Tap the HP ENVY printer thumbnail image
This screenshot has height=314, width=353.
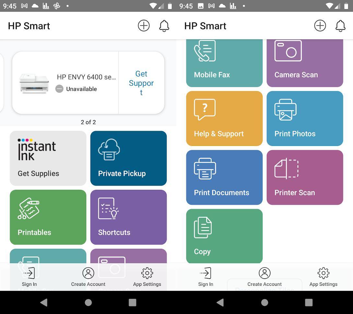point(34,83)
